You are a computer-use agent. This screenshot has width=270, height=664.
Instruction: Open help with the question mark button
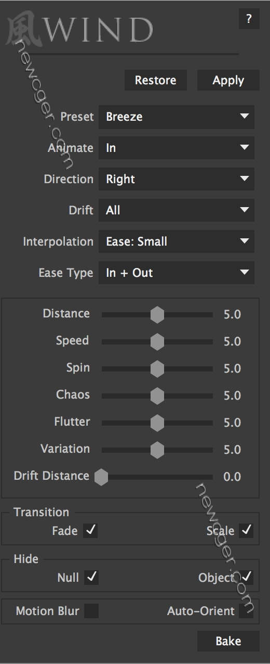(249, 19)
